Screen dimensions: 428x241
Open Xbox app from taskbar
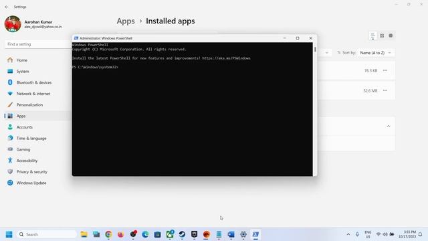pyautogui.click(x=170, y=234)
